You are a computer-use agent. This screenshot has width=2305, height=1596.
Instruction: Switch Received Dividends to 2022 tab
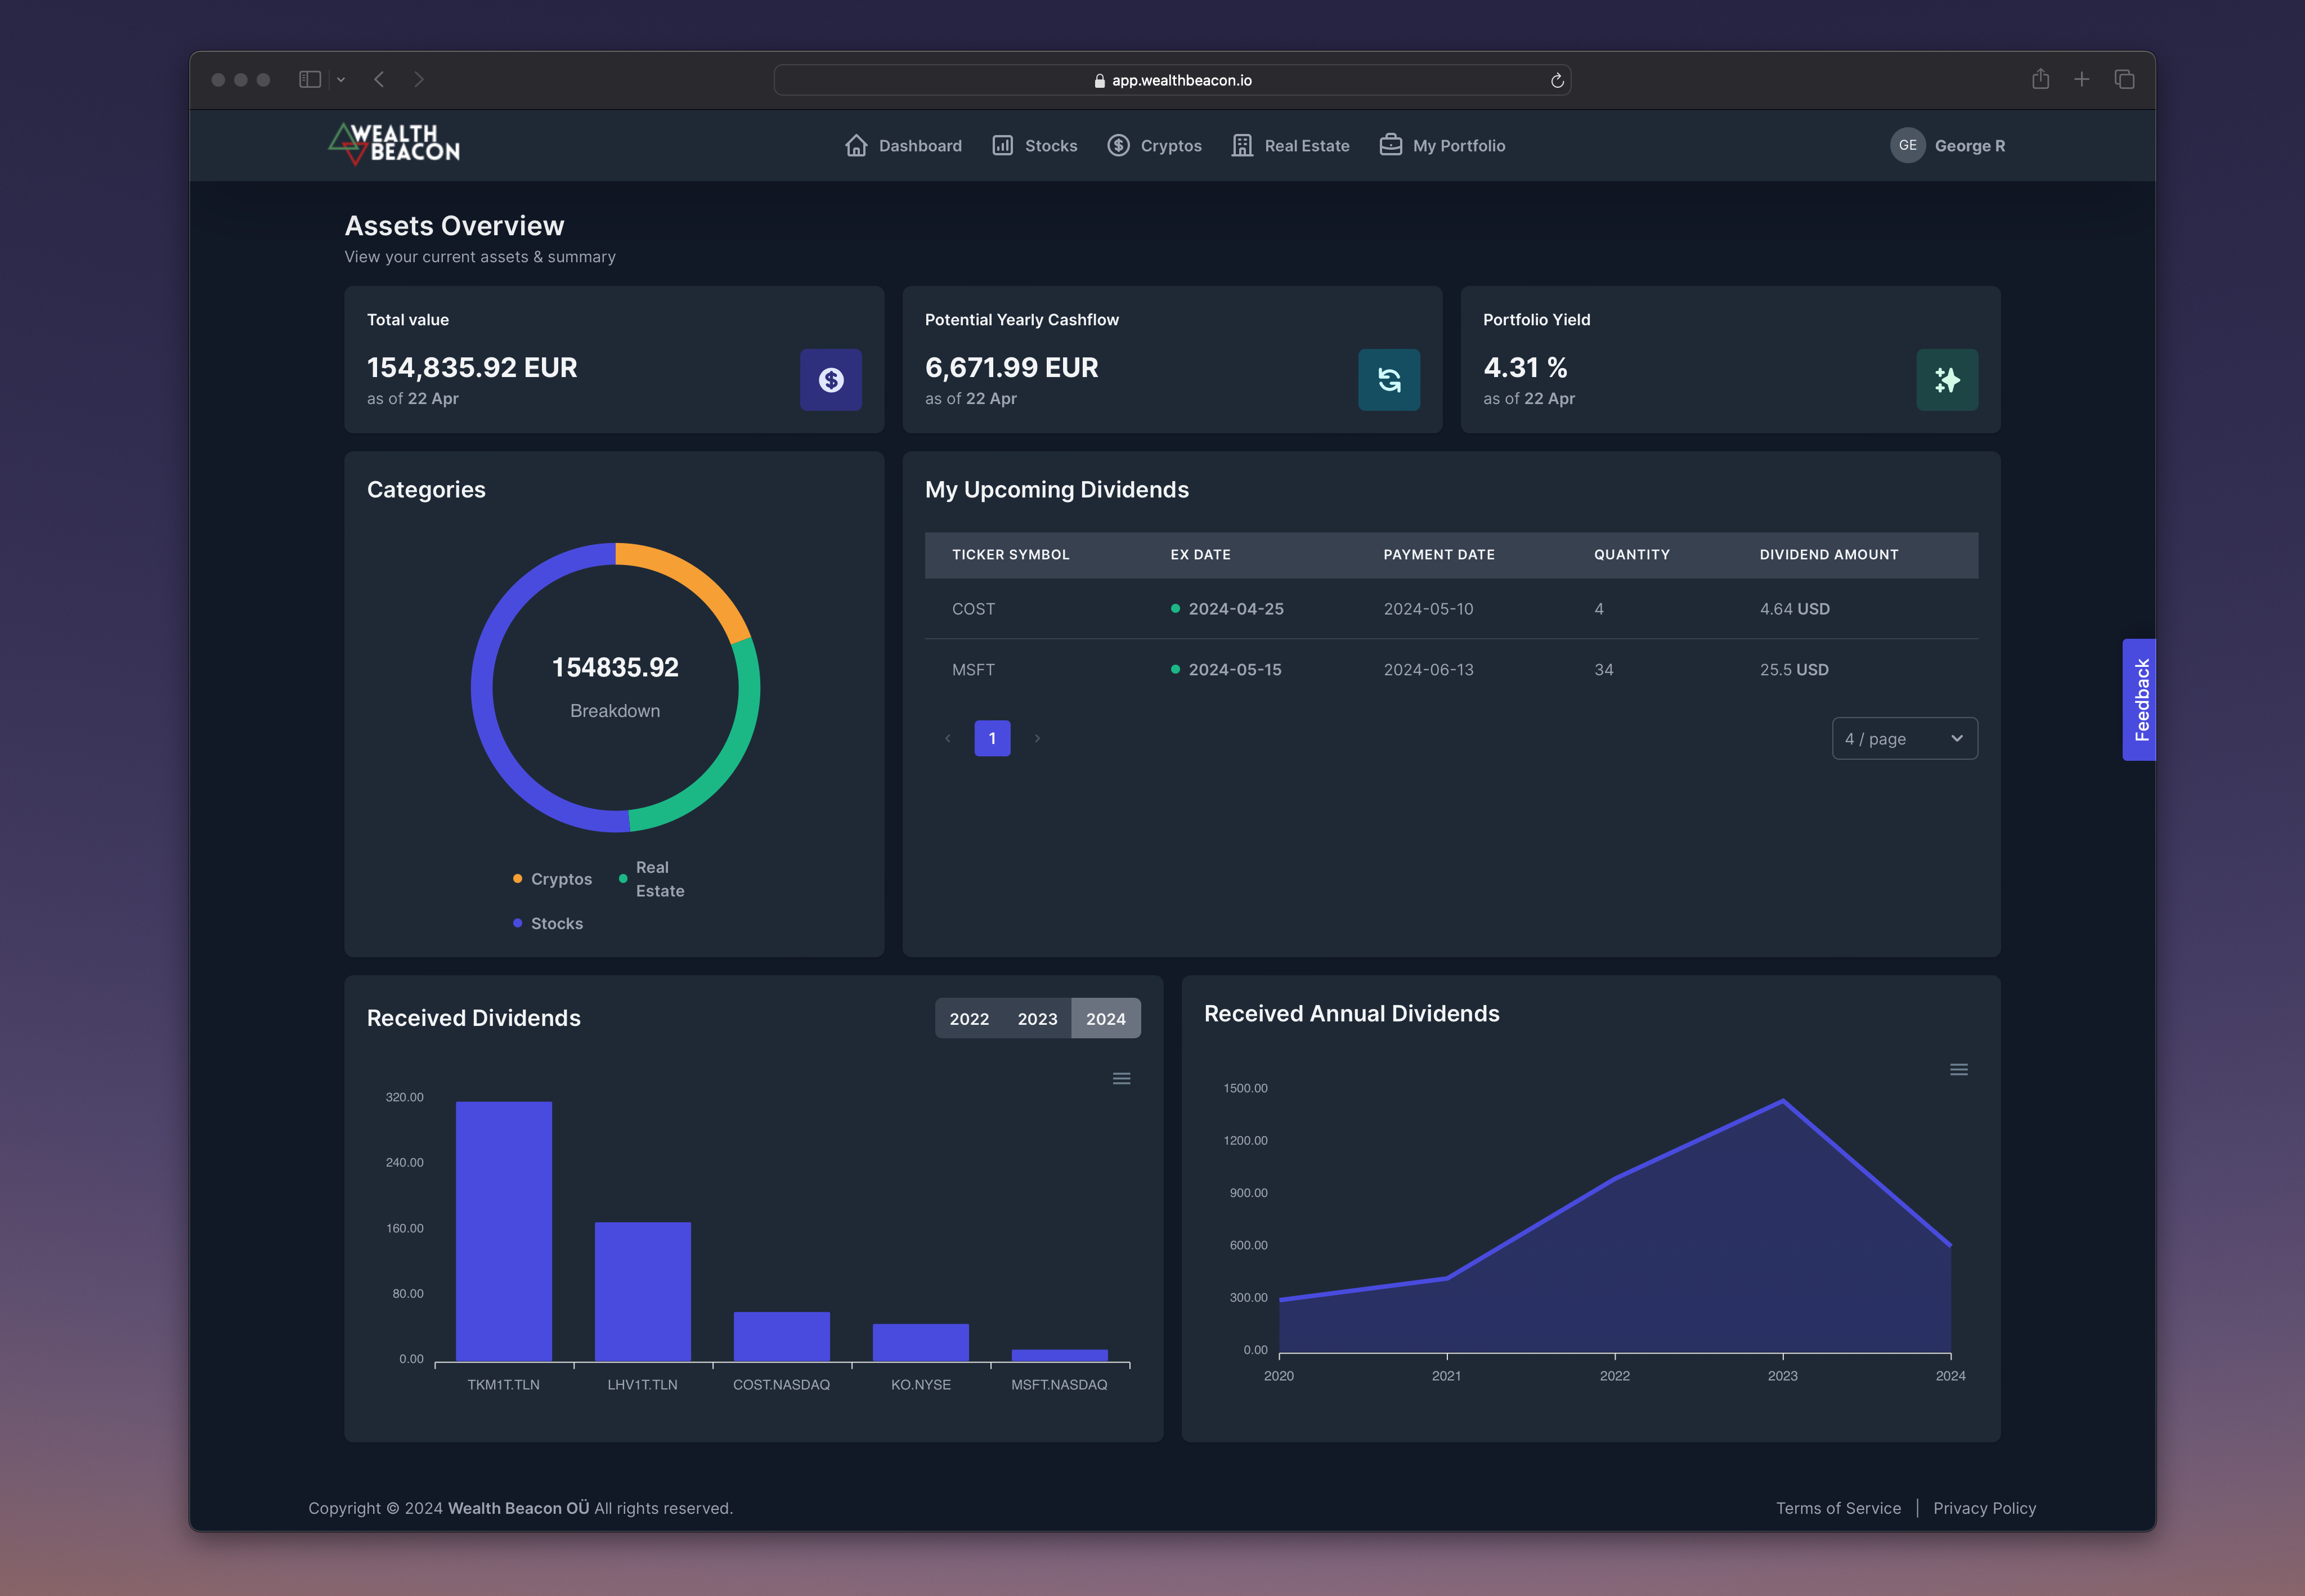(x=969, y=1019)
